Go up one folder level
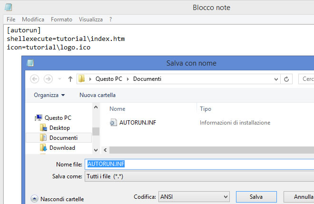Image resolution: width=314 pixels, height=204 pixels. [x=70, y=78]
